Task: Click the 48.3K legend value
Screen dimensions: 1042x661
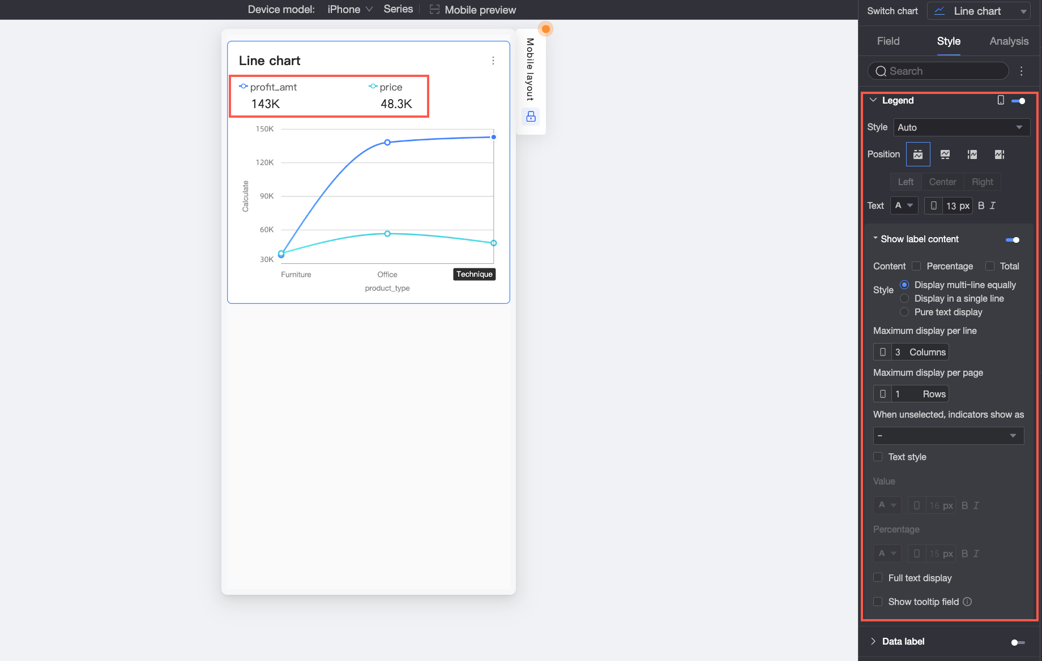Action: [x=396, y=104]
